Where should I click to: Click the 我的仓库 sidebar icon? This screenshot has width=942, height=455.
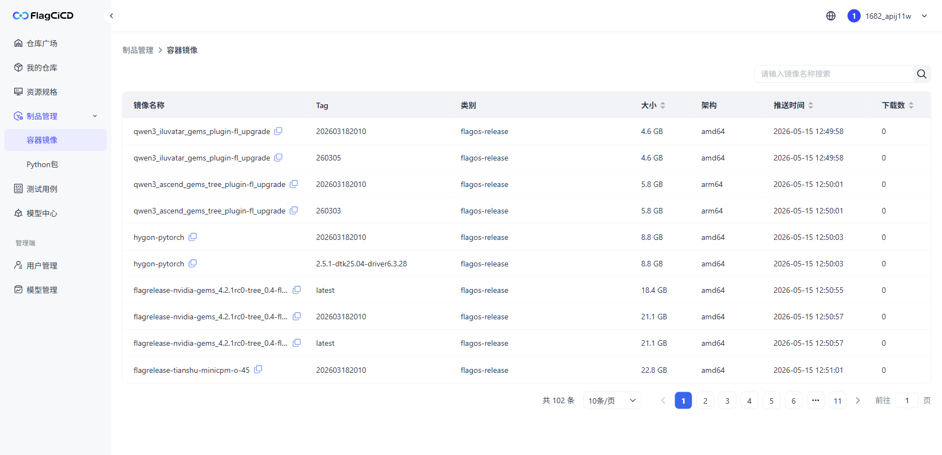click(18, 67)
